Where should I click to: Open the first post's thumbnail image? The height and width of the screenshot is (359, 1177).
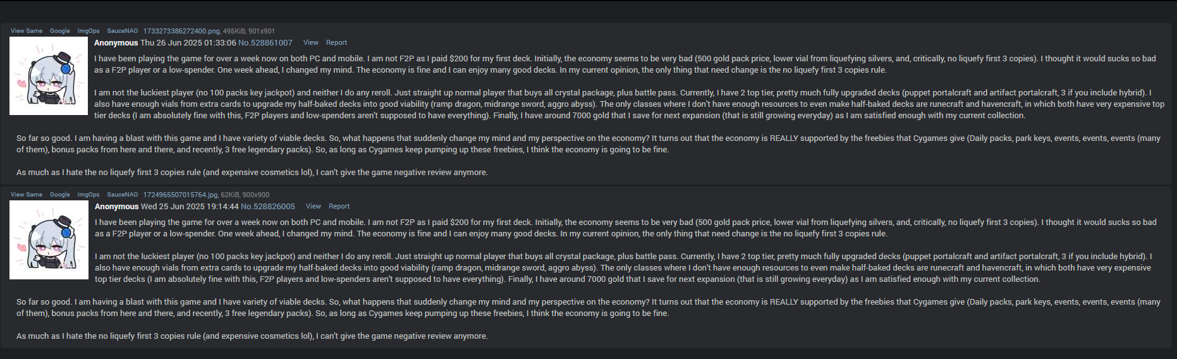tap(49, 76)
